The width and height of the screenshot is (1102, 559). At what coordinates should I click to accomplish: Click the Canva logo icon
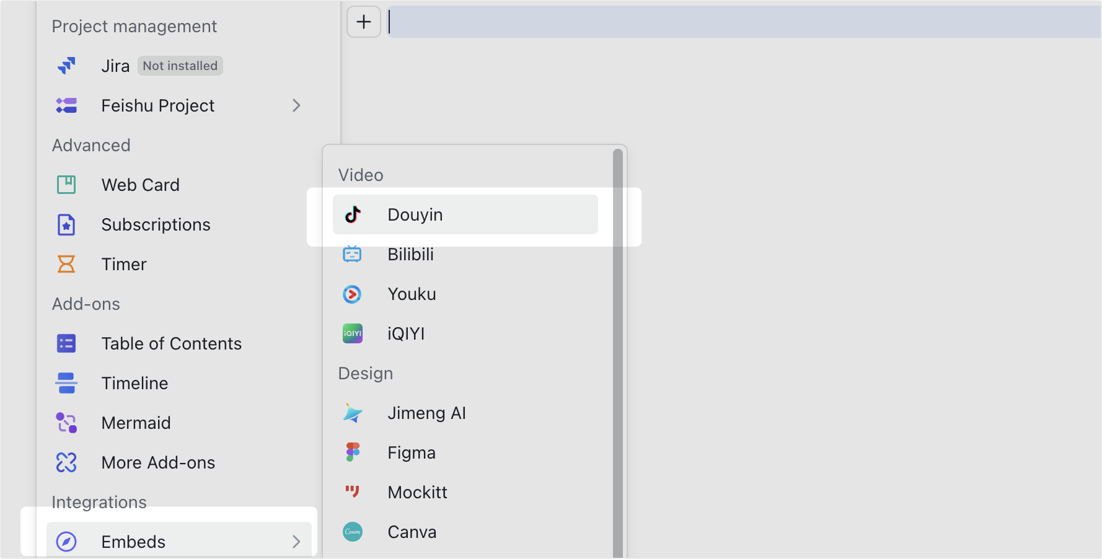pyautogui.click(x=353, y=532)
